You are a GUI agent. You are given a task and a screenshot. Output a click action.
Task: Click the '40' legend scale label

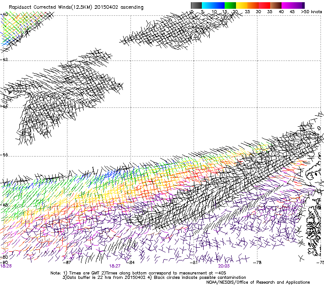click(281, 12)
